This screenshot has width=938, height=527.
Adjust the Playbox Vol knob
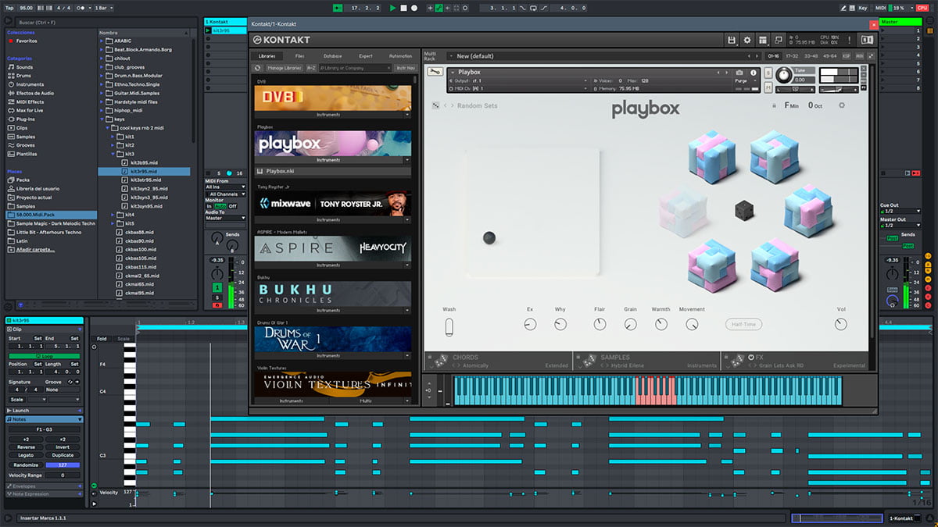coord(841,324)
